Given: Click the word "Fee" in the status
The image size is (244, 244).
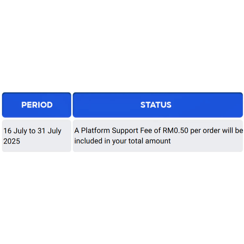Looking at the screenshot, I should point(146,131).
